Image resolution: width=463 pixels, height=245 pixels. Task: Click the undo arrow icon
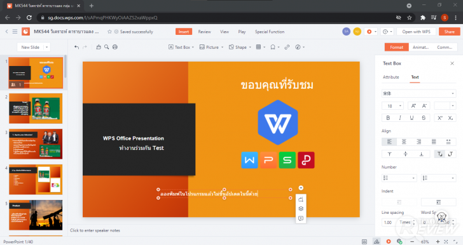point(77,47)
